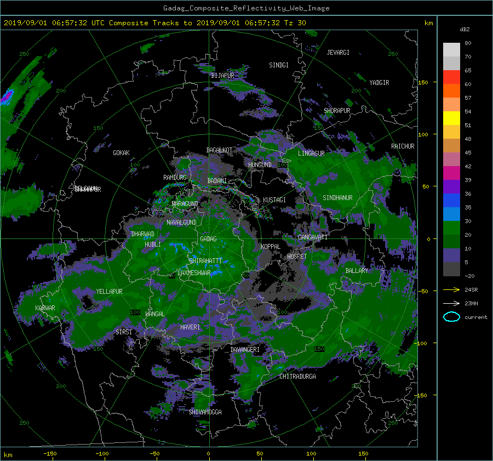This screenshot has width=493, height=461.
Task: Select the yellow 51 dBZ swatch
Action: (x=451, y=118)
